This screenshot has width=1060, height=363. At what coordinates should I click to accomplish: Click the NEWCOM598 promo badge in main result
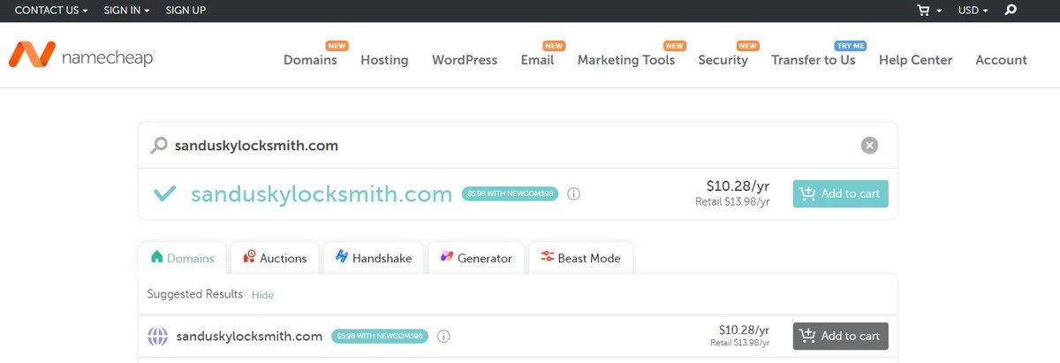[510, 194]
